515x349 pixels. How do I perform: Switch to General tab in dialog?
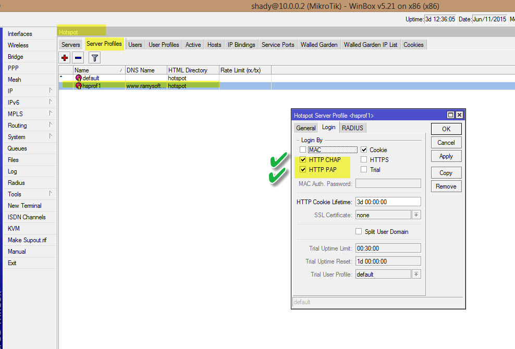tap(306, 128)
